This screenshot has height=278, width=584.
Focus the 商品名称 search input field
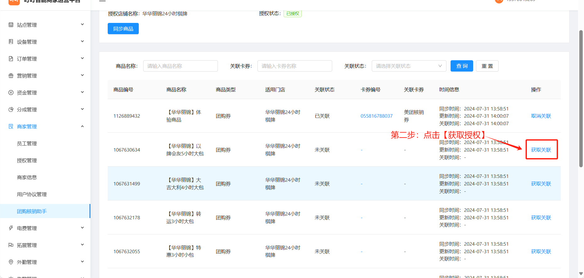point(180,66)
